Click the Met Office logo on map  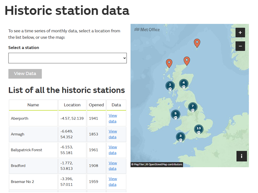coord(147,29)
